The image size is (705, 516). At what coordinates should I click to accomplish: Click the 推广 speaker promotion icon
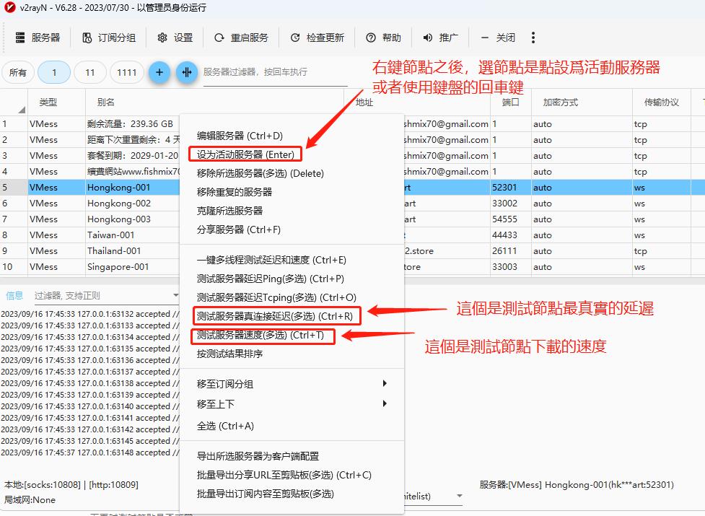[428, 38]
